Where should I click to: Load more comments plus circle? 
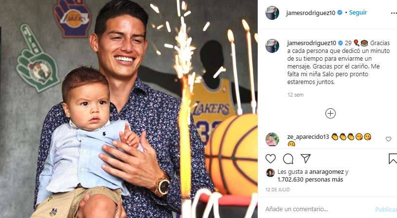[330, 114]
